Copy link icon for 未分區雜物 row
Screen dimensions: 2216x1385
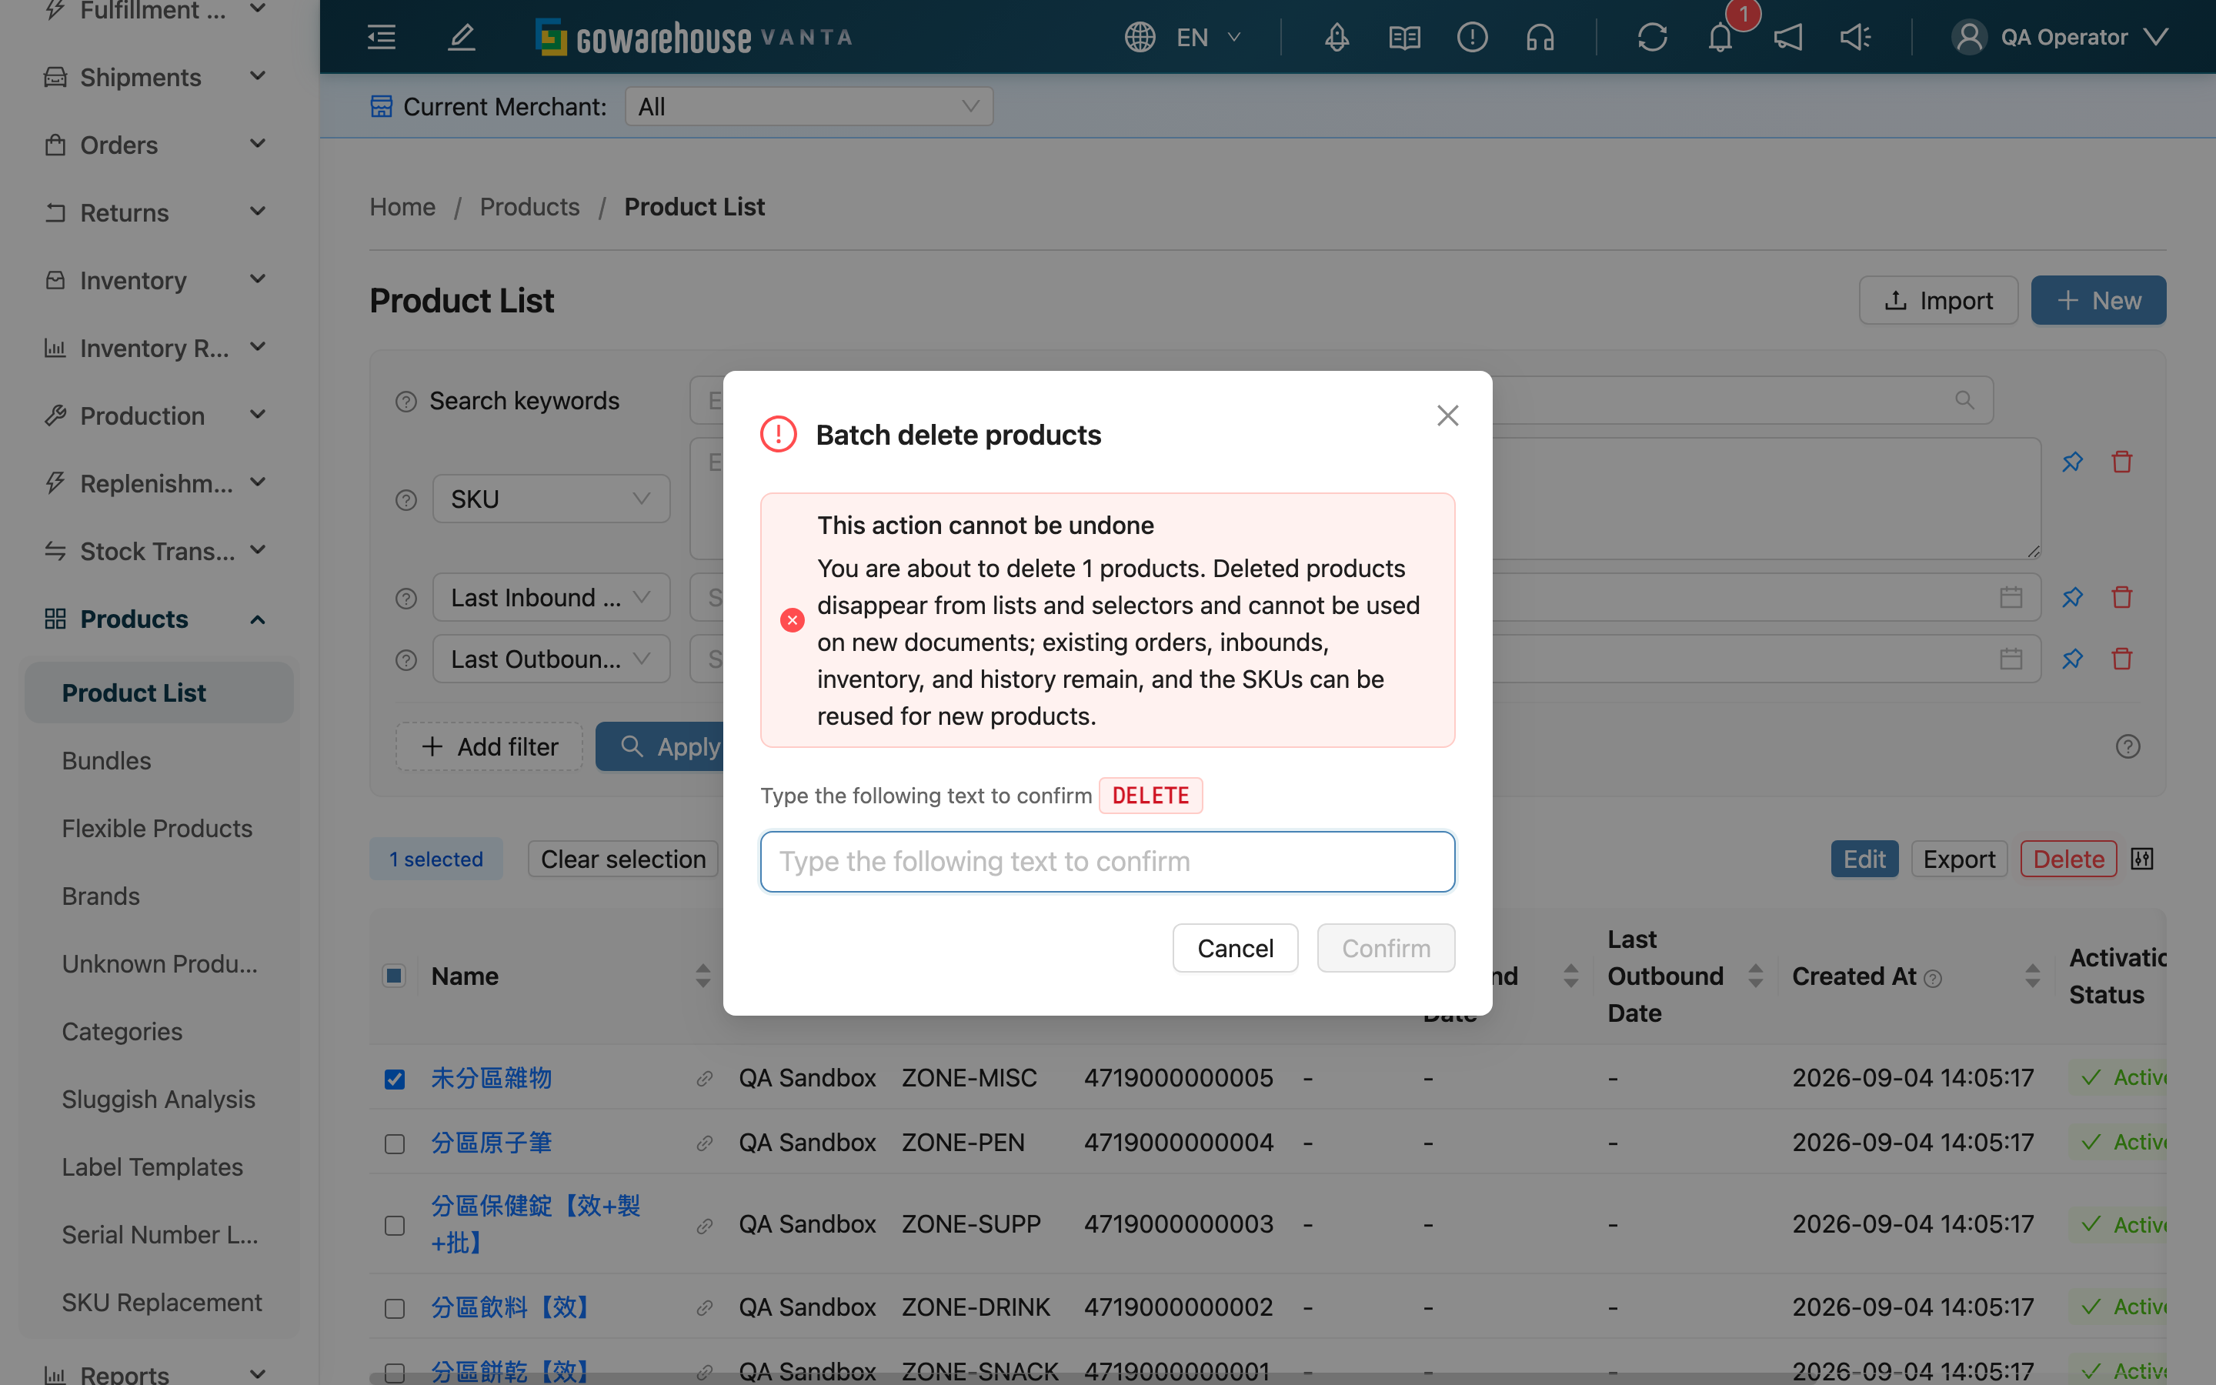tap(704, 1078)
